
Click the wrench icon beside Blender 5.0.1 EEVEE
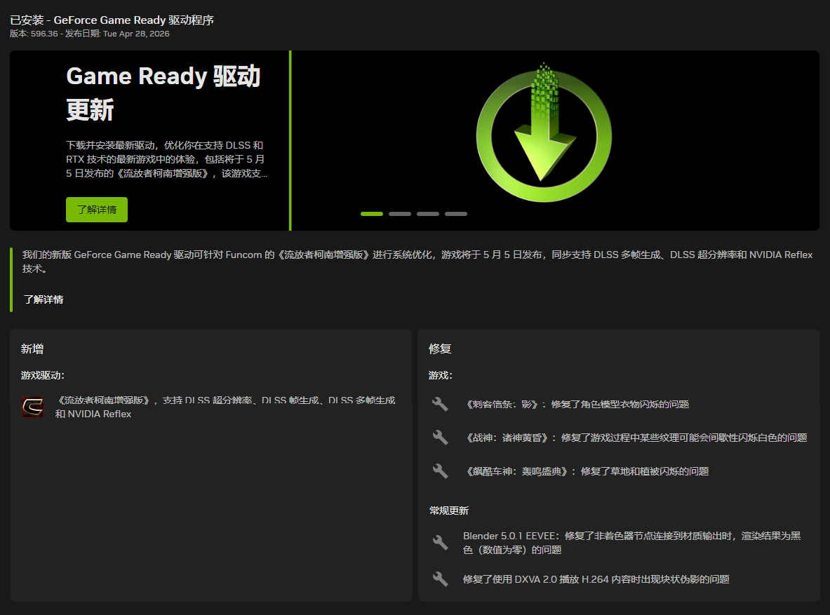point(440,543)
